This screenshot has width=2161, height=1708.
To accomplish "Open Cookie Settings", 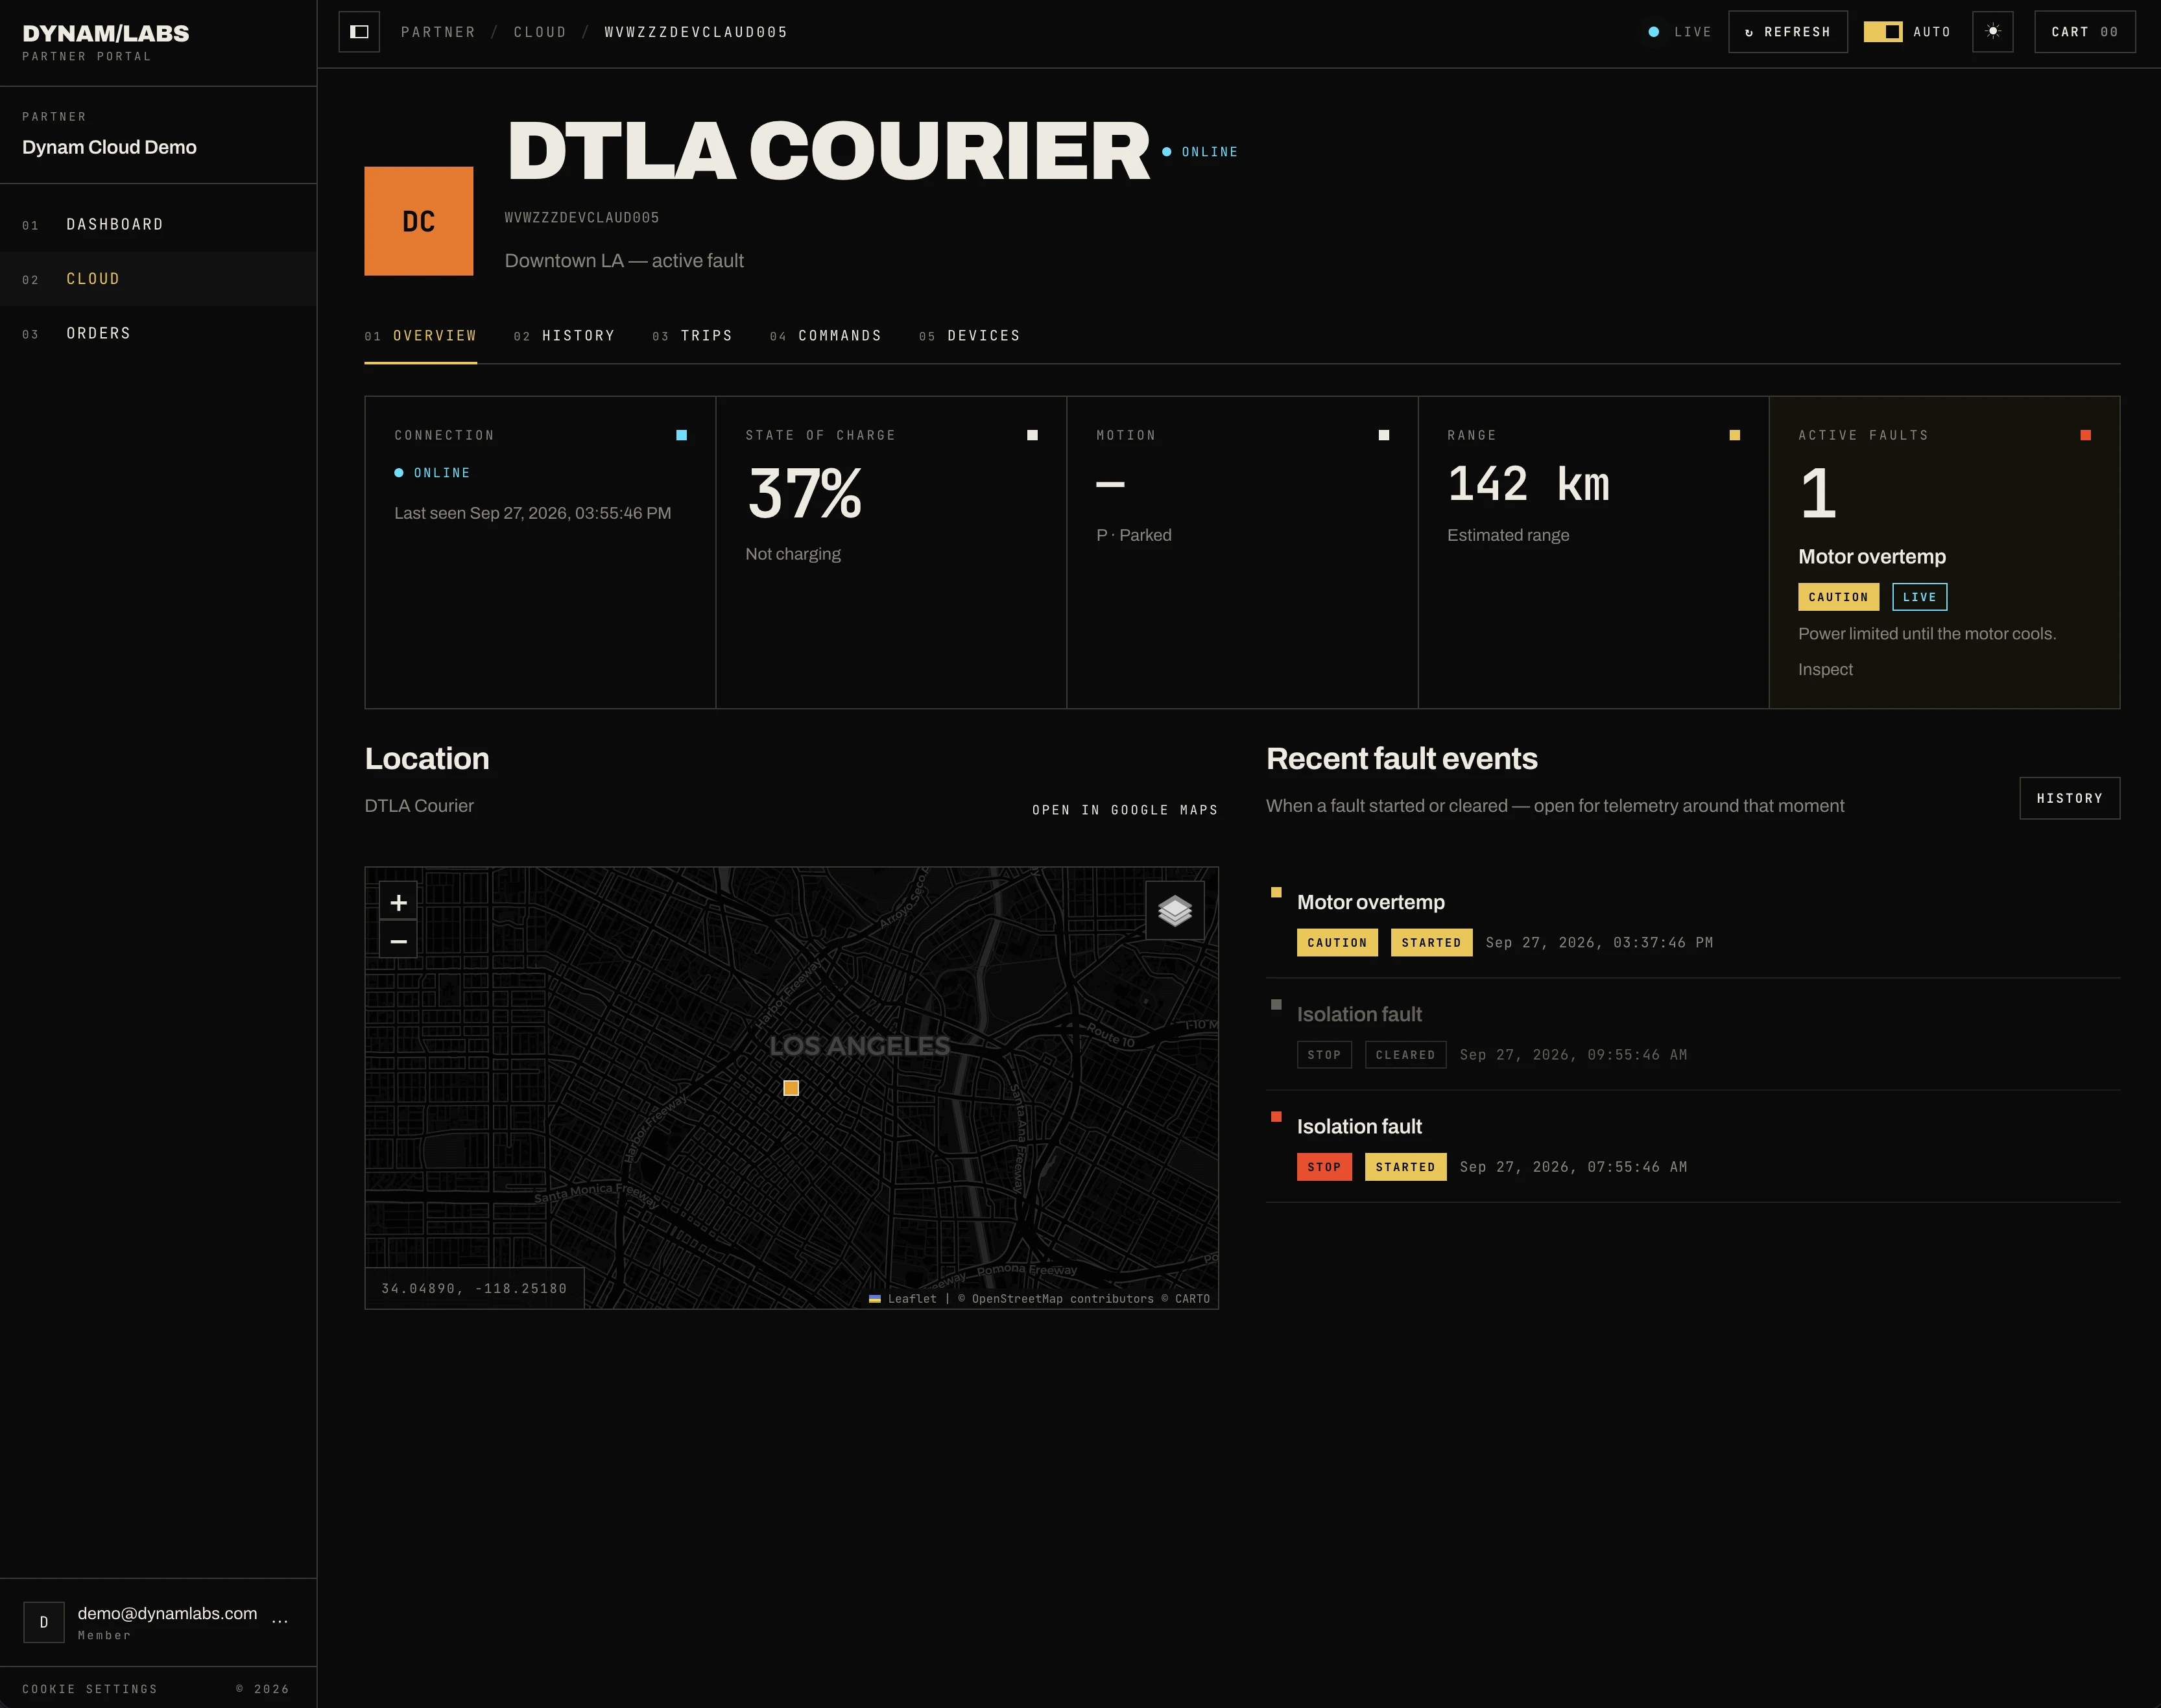I will pos(90,1689).
